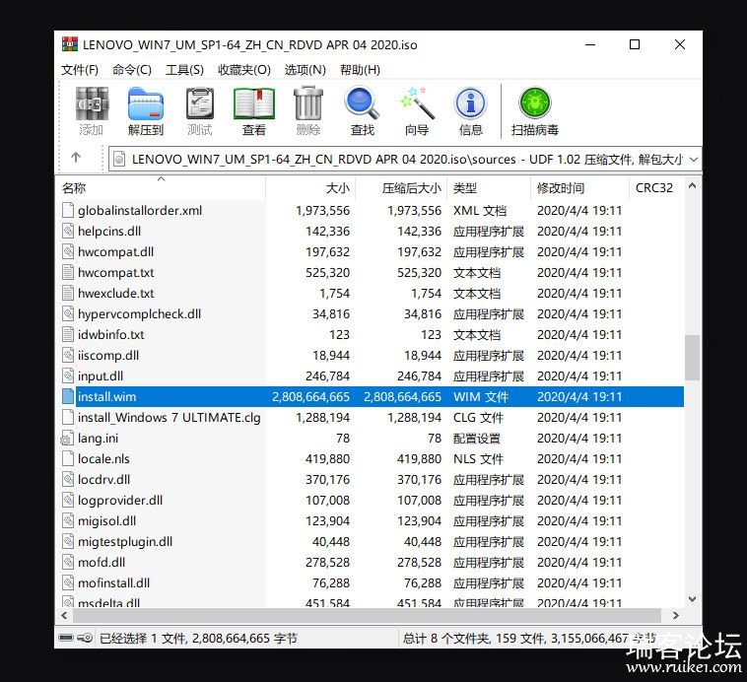This screenshot has width=747, height=682.
Task: Select the hwcompat.dll file name
Action: point(115,252)
